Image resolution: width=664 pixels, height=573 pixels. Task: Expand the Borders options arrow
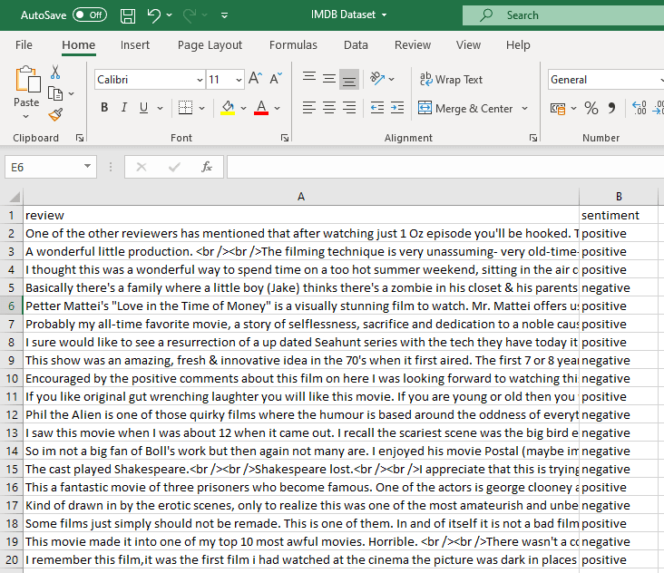pyautogui.click(x=202, y=108)
